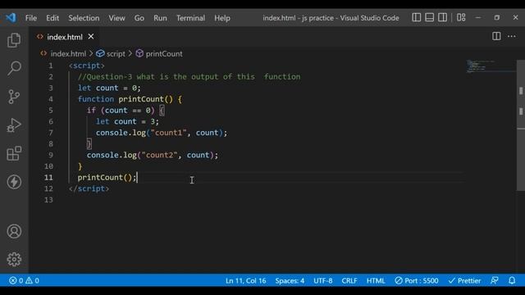Image resolution: width=525 pixels, height=295 pixels.
Task: Open the Accounts menu icon
Action: pos(14,231)
